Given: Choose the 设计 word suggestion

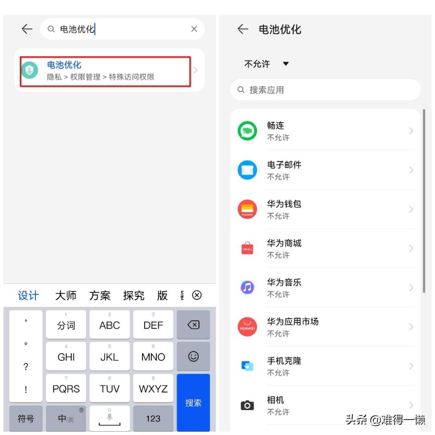Looking at the screenshot, I should (28, 296).
